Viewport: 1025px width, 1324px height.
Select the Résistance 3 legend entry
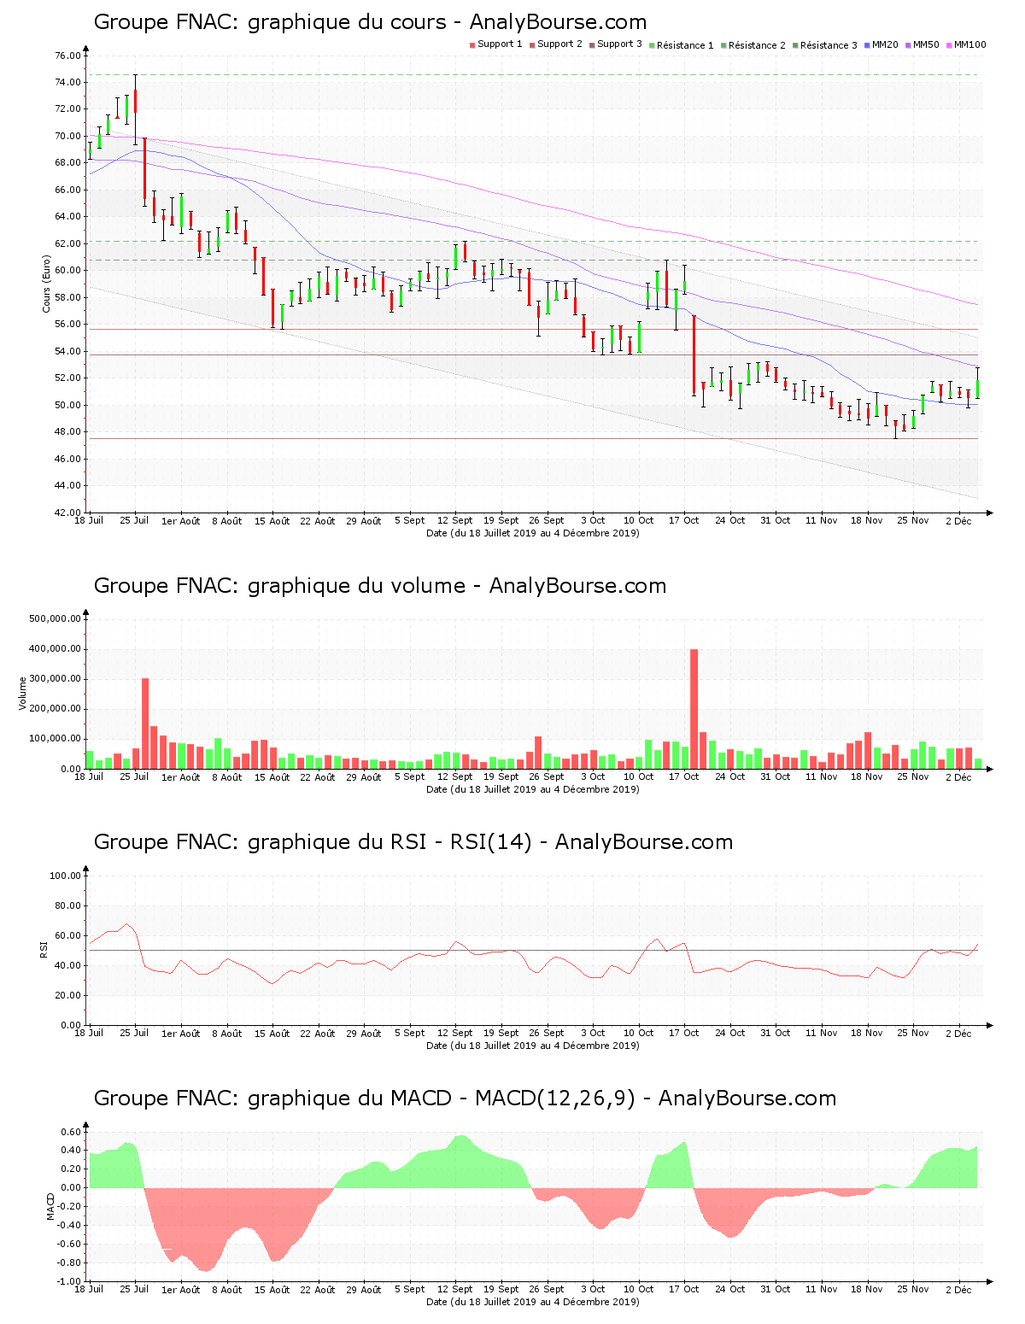(x=824, y=45)
